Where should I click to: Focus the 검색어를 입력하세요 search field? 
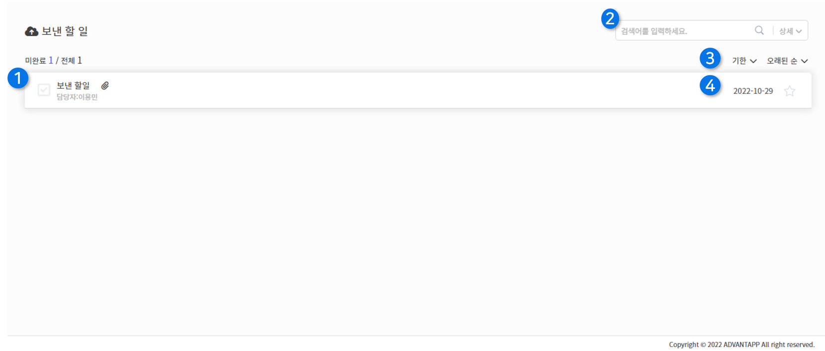click(x=684, y=31)
